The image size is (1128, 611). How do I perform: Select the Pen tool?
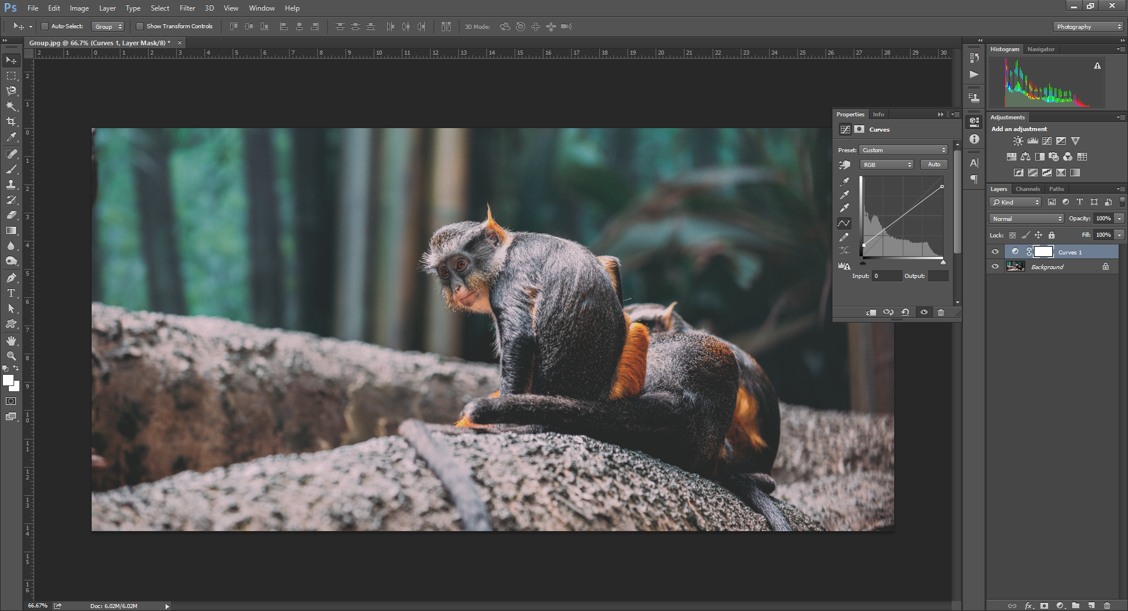click(x=11, y=278)
